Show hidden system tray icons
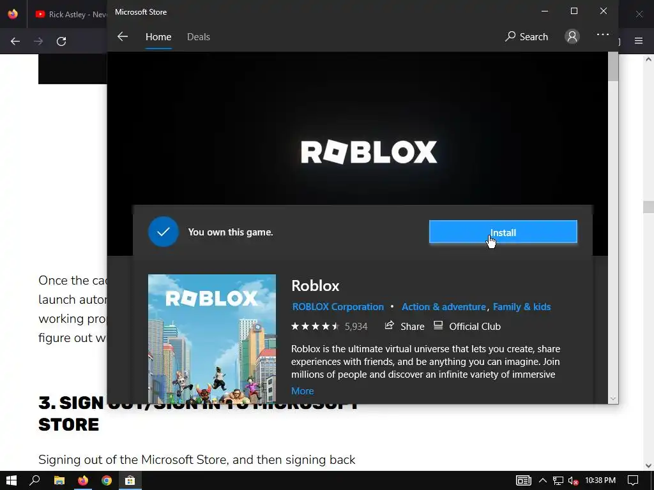654x490 pixels. point(543,480)
